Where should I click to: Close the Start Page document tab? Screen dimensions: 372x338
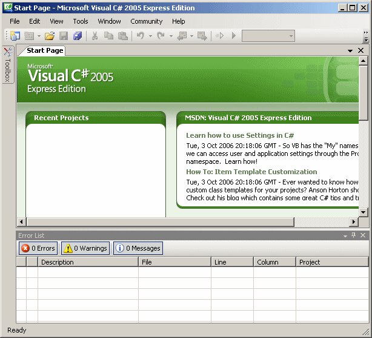(360, 50)
